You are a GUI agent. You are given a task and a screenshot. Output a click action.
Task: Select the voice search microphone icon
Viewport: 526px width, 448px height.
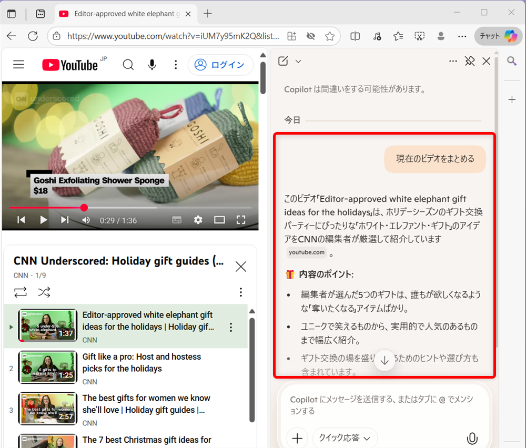click(x=152, y=64)
